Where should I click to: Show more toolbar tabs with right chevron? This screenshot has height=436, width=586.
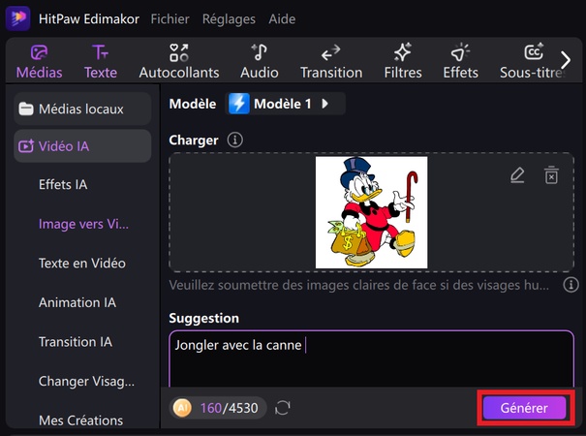pyautogui.click(x=566, y=60)
